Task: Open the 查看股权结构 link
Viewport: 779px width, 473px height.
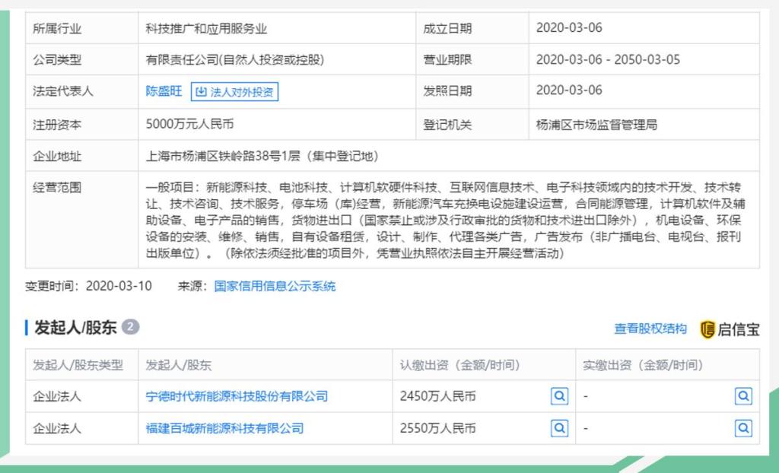Action: click(650, 329)
